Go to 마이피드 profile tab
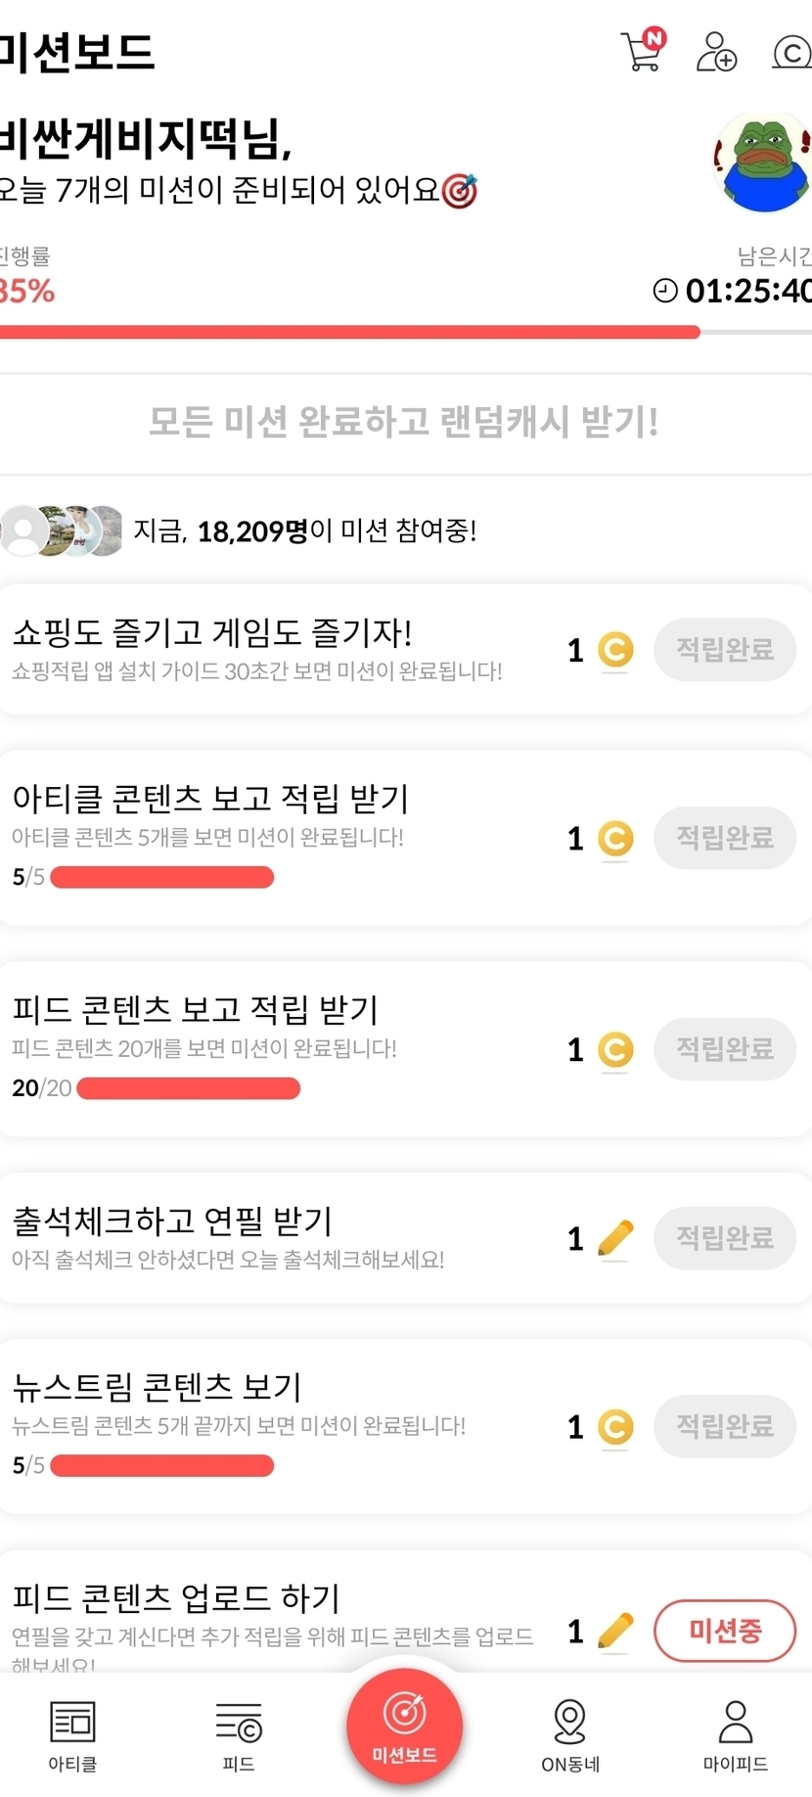 coord(735,1734)
